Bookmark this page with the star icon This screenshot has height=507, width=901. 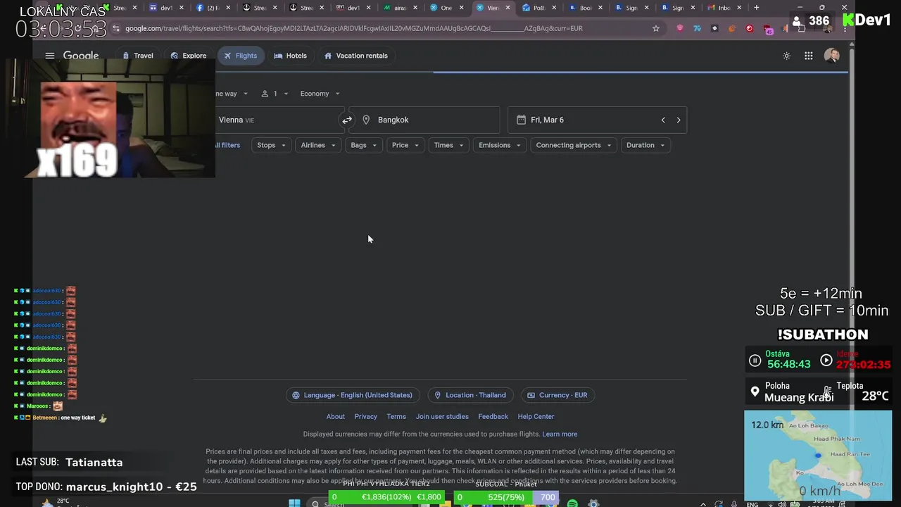pyautogui.click(x=656, y=28)
